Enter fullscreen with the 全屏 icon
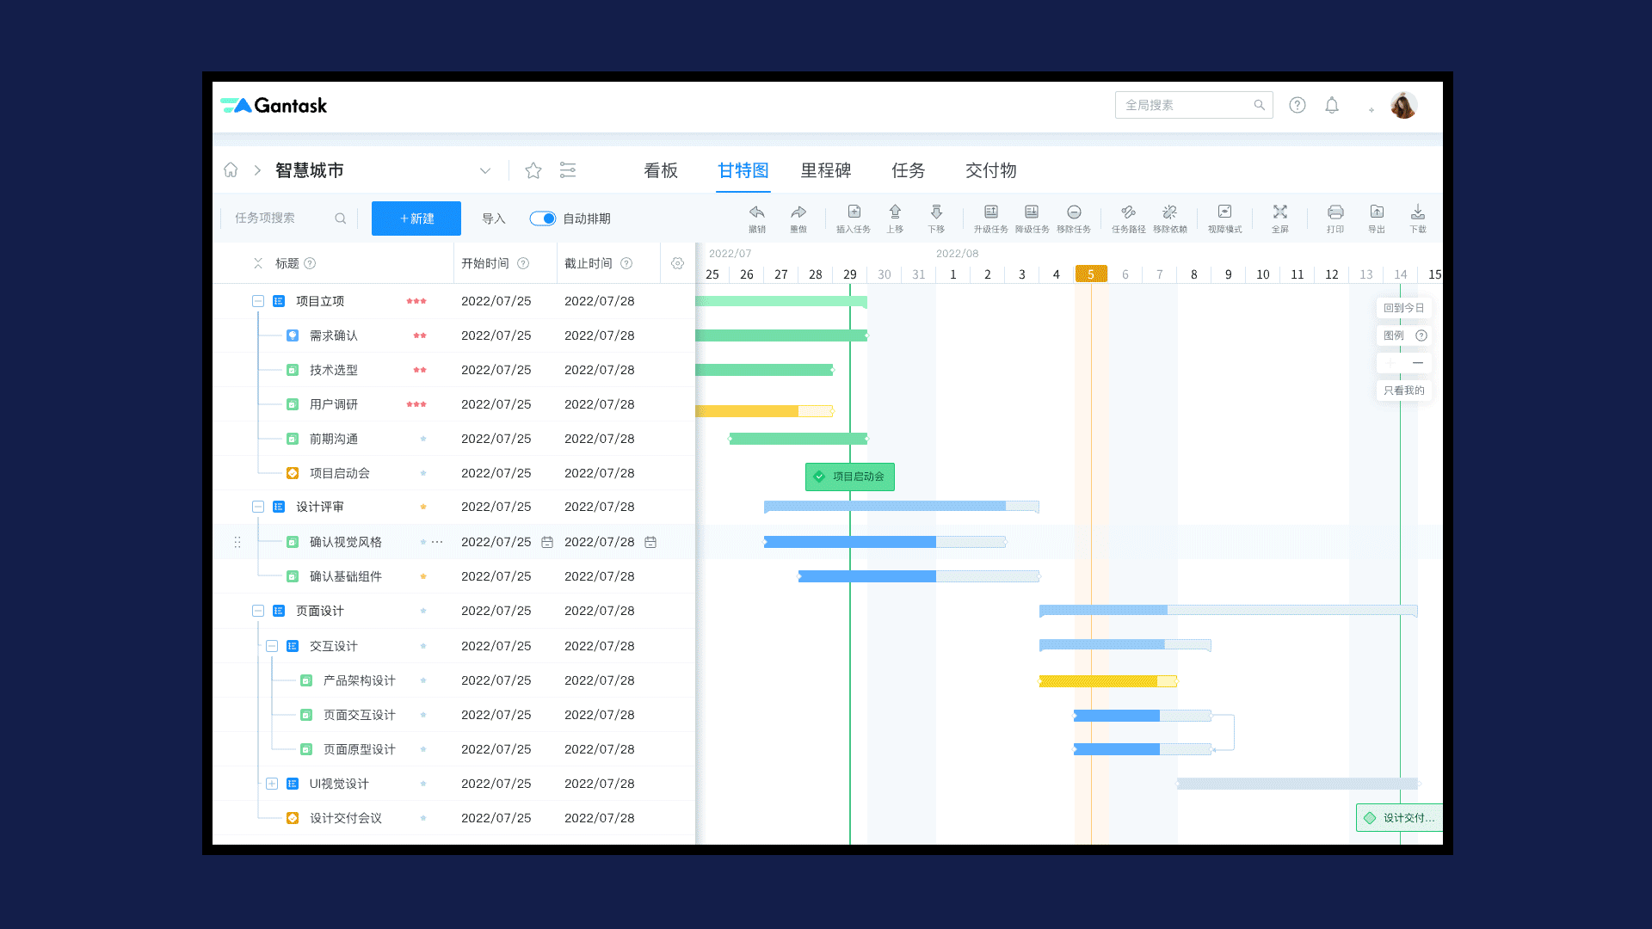This screenshot has height=929, width=1652. coord(1280,212)
